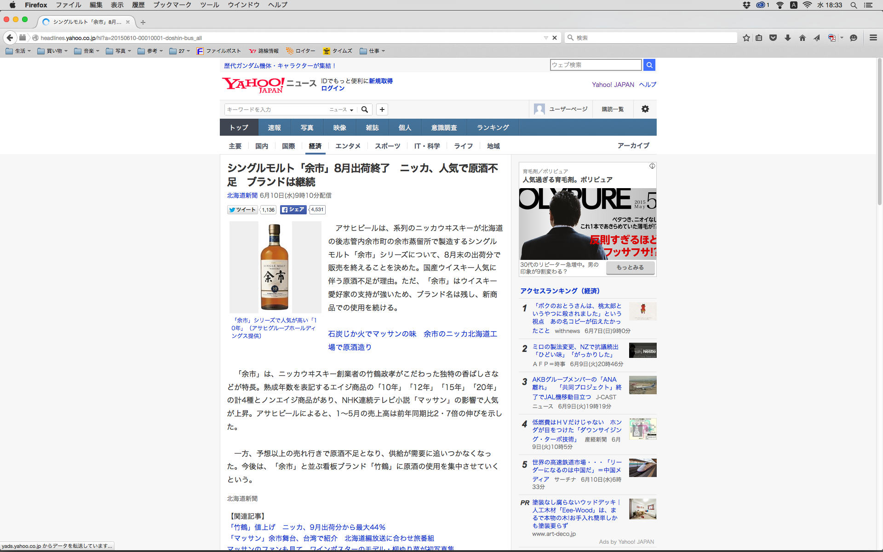Open the ブックマーク menu in menu bar
The image size is (883, 552).
pos(172,5)
